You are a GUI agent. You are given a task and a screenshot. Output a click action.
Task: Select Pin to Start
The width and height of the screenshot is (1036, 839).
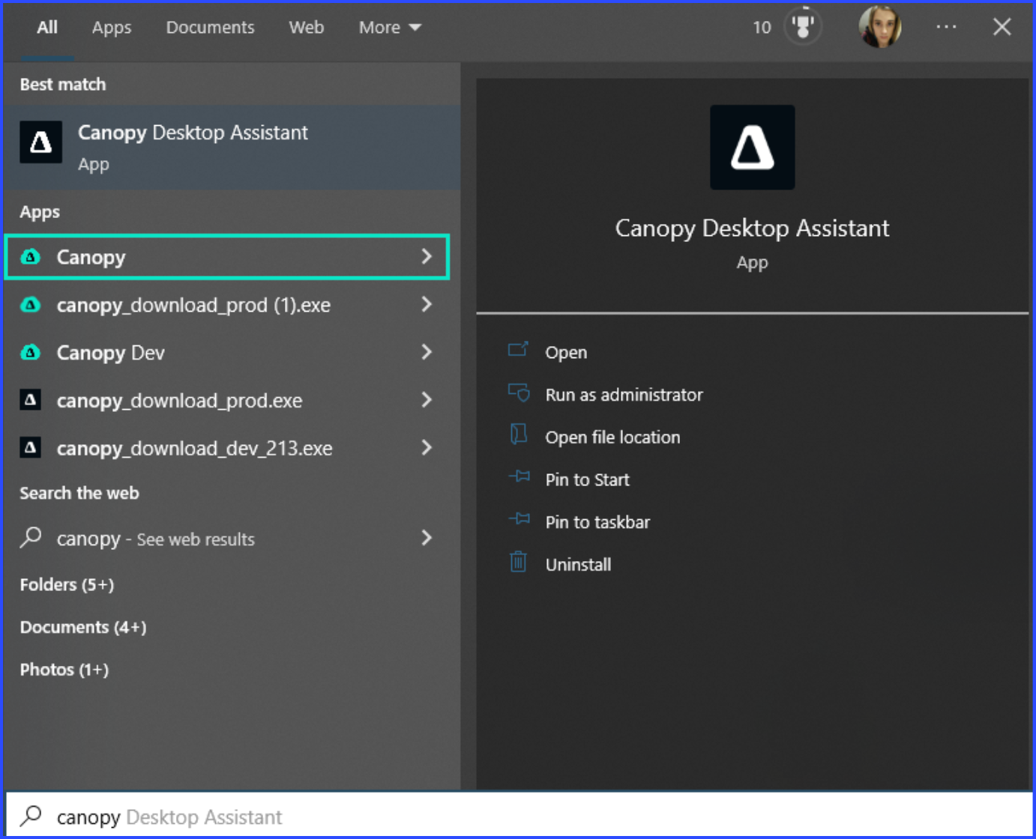tap(587, 480)
